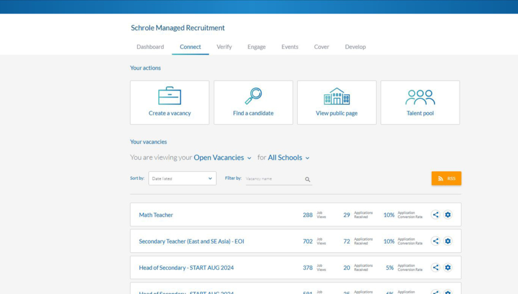Click the Talent pool people icon
The image size is (518, 294).
click(x=420, y=96)
